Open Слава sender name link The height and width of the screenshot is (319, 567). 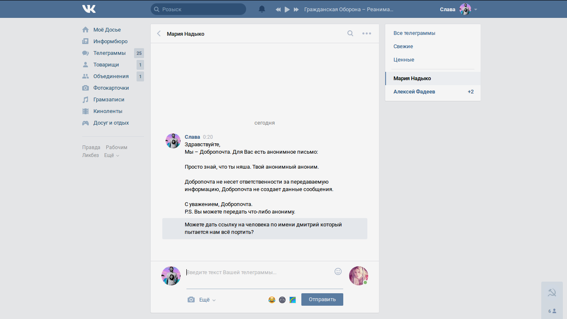[192, 137]
